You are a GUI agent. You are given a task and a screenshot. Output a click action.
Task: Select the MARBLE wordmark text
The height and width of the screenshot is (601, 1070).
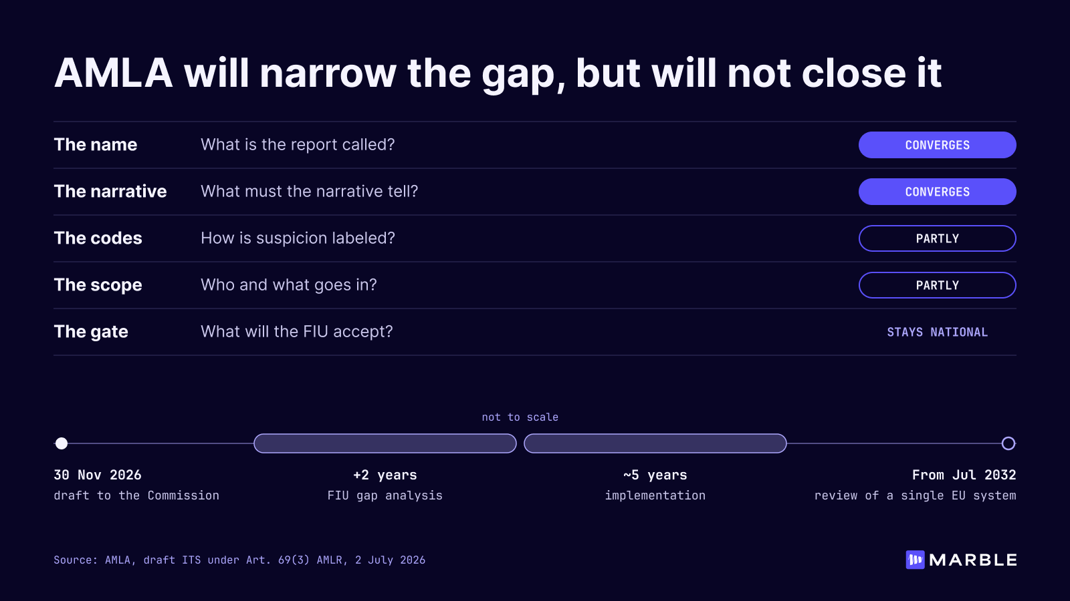[973, 560]
